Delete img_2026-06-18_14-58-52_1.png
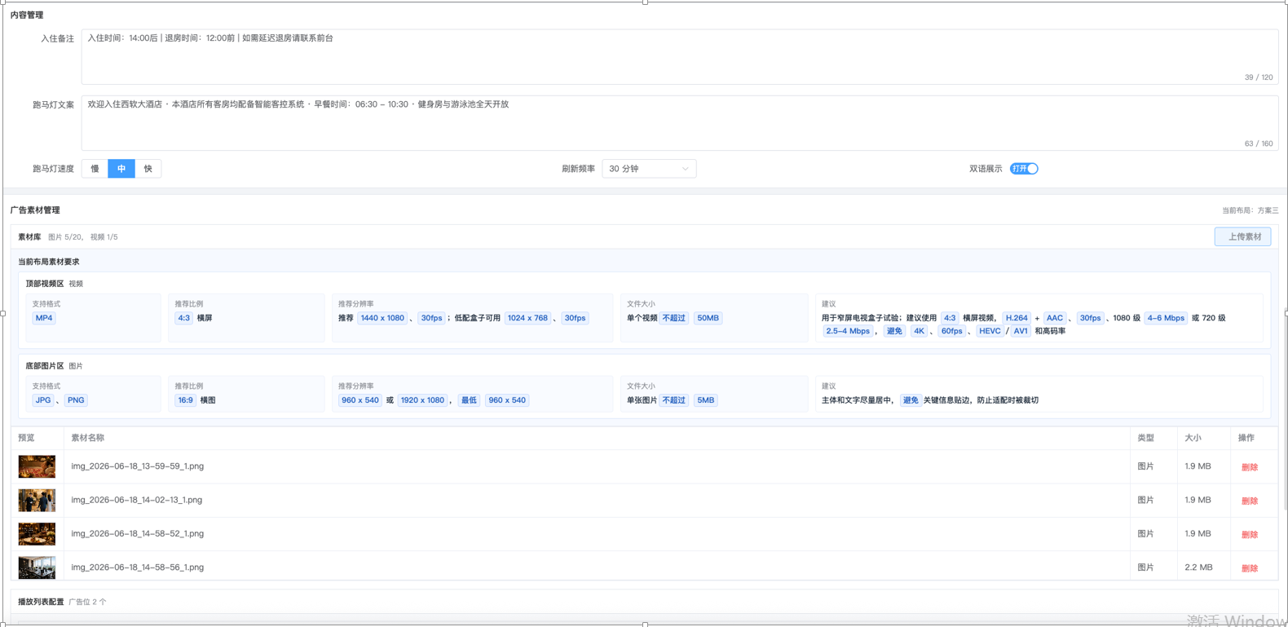Viewport: 1288px width, 627px height. coord(1249,534)
